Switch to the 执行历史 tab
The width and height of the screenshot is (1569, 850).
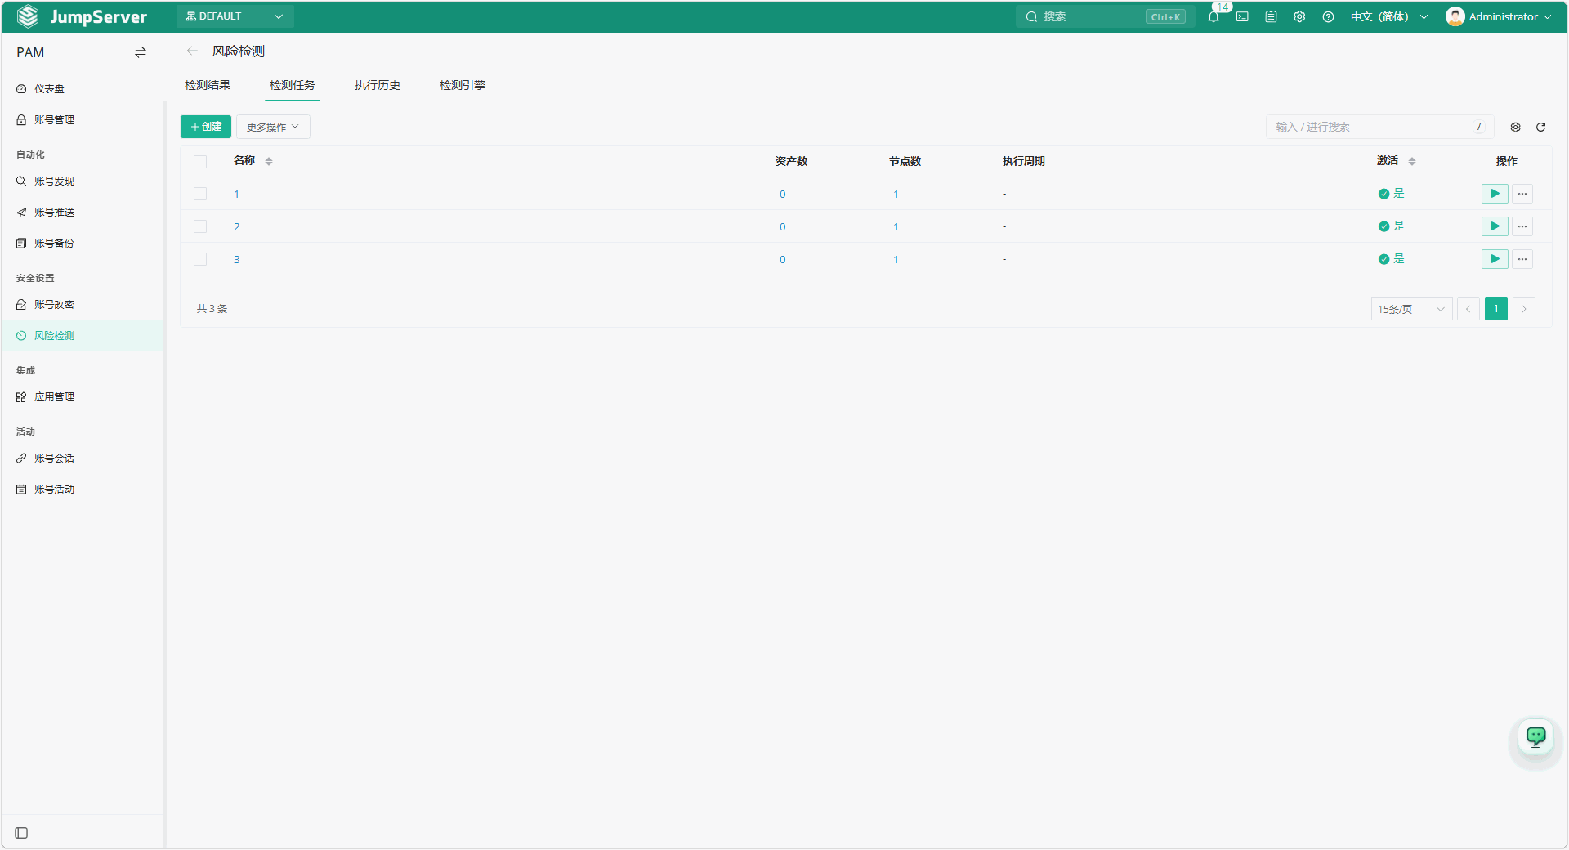pyautogui.click(x=378, y=85)
